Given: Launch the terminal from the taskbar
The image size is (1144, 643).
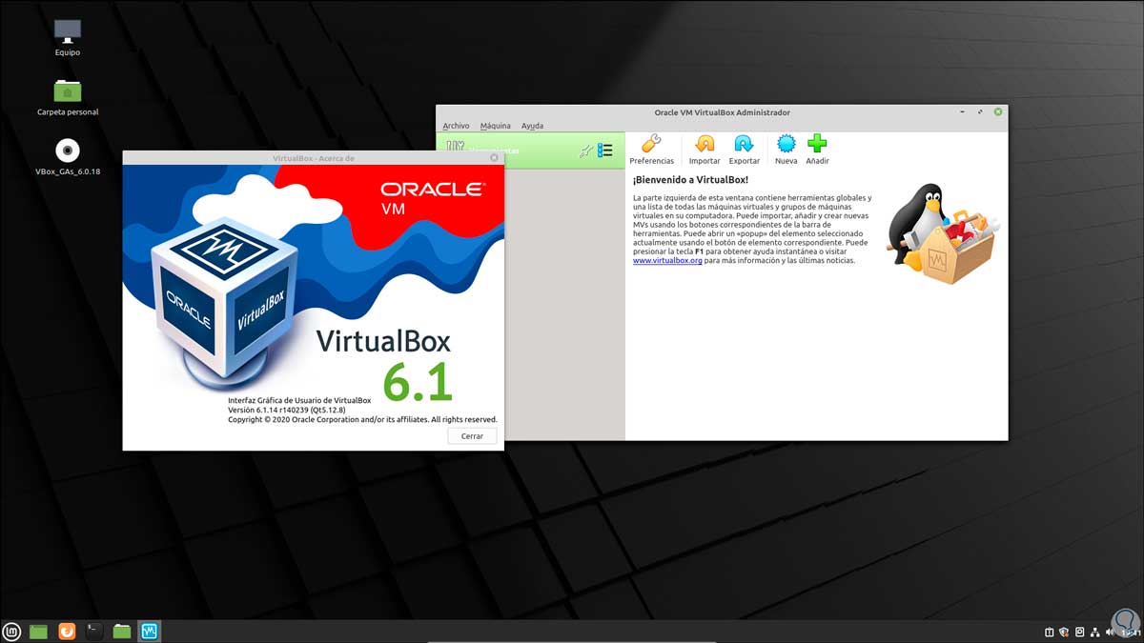Looking at the screenshot, I should click(x=94, y=631).
